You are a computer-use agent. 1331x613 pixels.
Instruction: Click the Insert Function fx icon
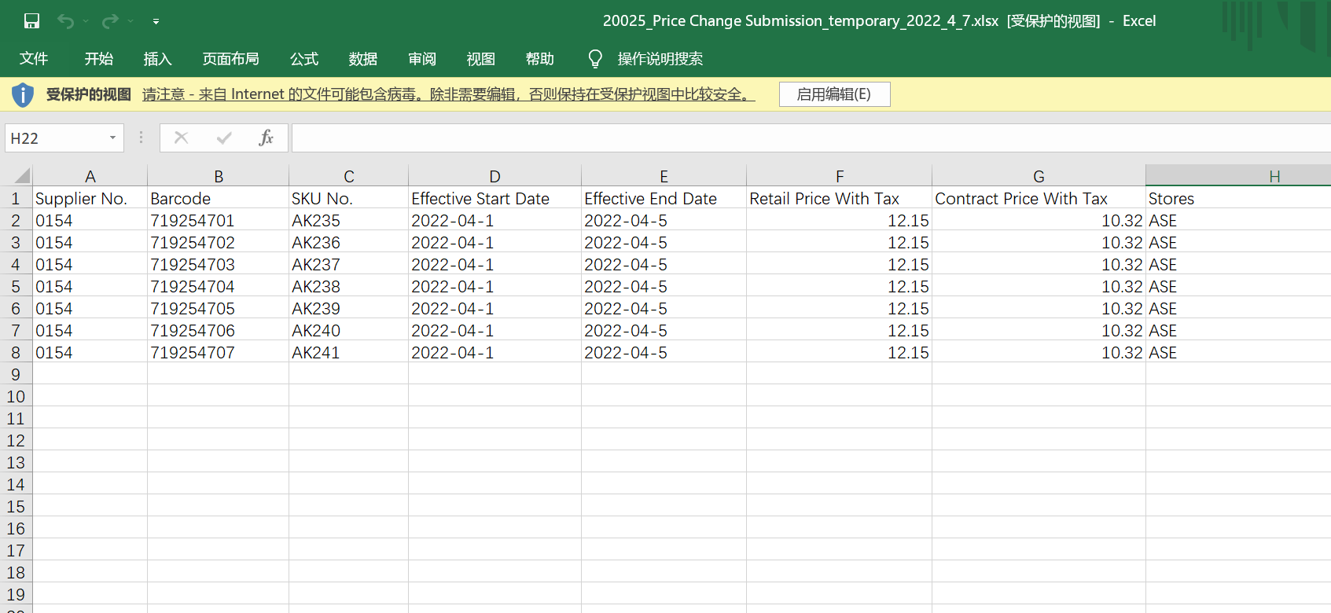(266, 138)
